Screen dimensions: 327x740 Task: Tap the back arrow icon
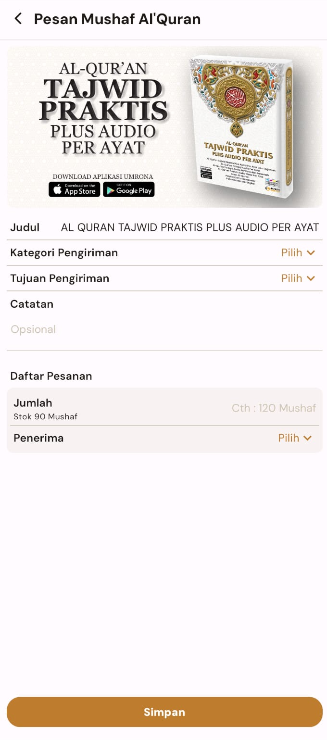18,19
